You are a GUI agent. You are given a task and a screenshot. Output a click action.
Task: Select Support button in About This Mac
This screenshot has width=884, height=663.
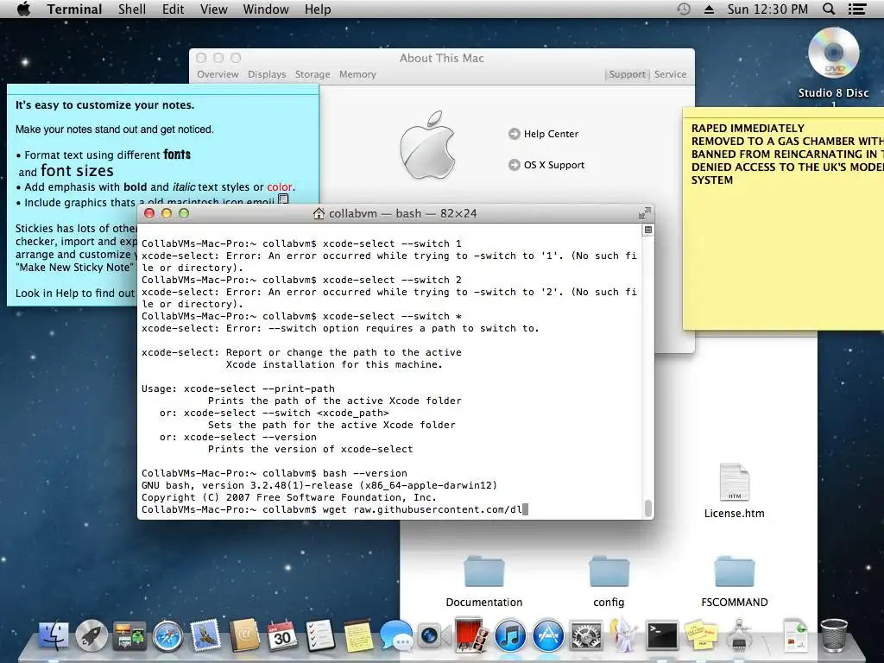(x=627, y=74)
